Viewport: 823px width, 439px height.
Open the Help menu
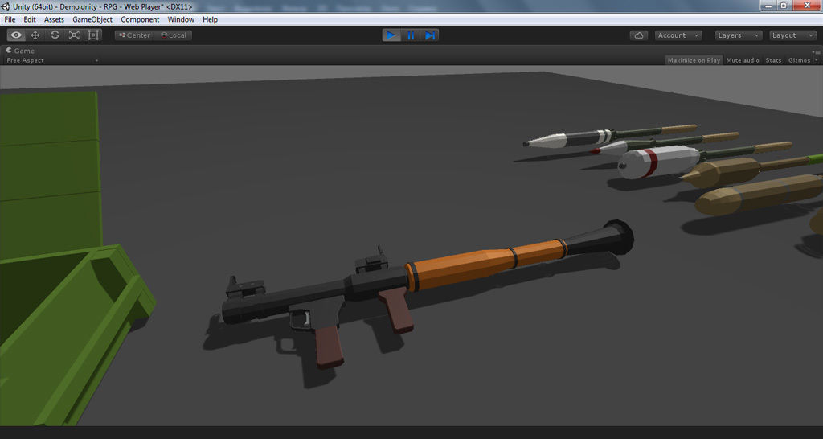[x=210, y=19]
